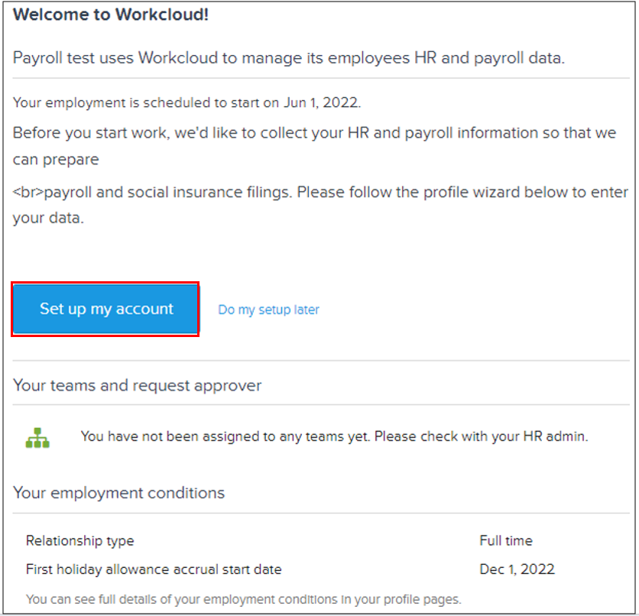Click the Set up my account button
The width and height of the screenshot is (639, 616).
click(105, 309)
